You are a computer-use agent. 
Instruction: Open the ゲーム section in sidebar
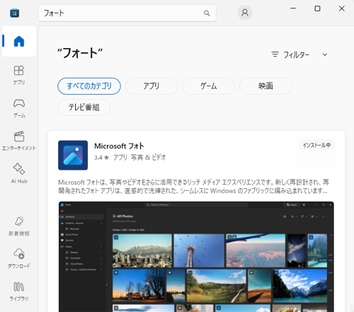[x=19, y=108]
